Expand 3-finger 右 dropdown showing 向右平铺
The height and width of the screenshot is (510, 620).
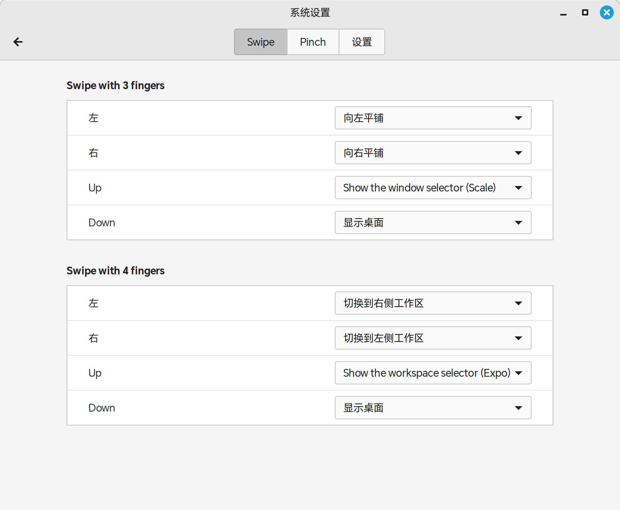(433, 153)
